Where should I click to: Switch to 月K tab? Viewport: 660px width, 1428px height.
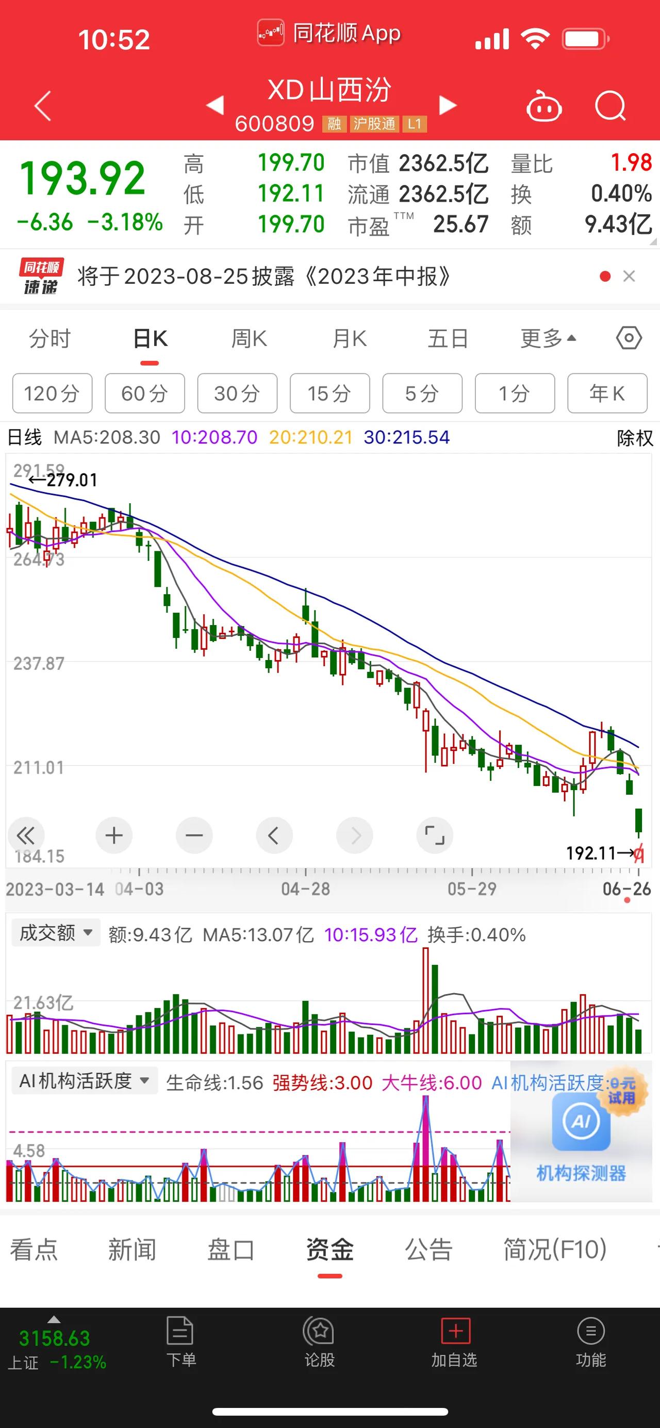349,338
